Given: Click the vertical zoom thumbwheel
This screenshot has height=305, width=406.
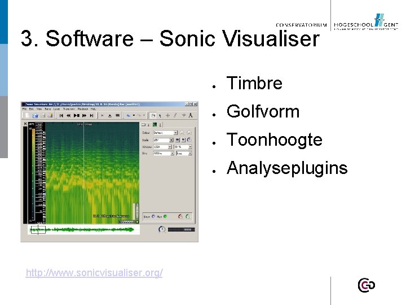Looking at the screenshot, I should [x=138, y=212].
